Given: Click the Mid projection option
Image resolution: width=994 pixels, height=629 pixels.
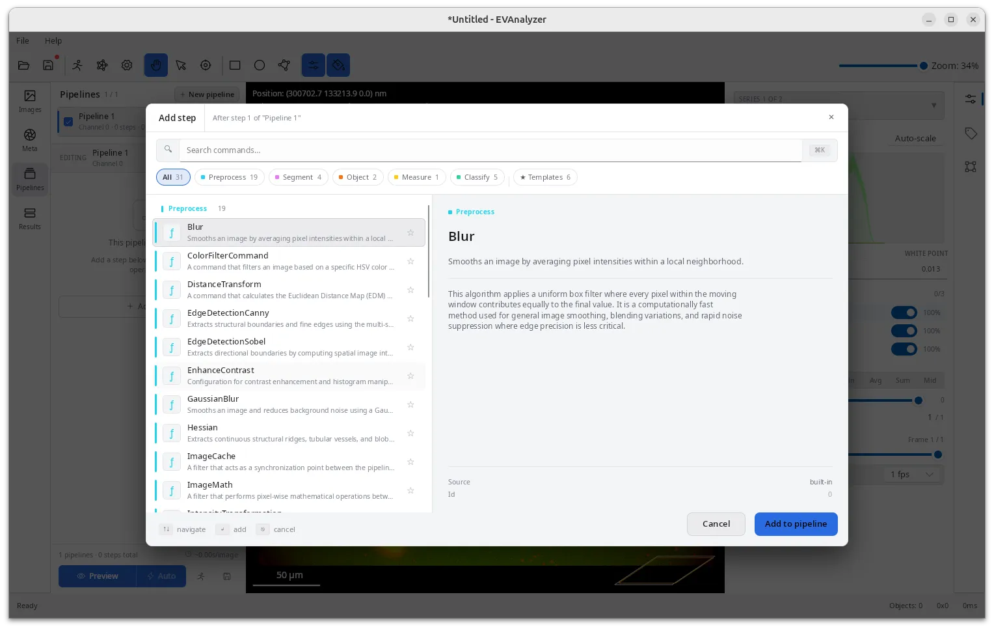Looking at the screenshot, I should (x=930, y=380).
